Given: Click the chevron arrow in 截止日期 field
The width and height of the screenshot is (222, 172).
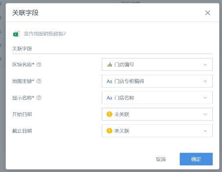Looking at the screenshot, I should pos(205,131).
